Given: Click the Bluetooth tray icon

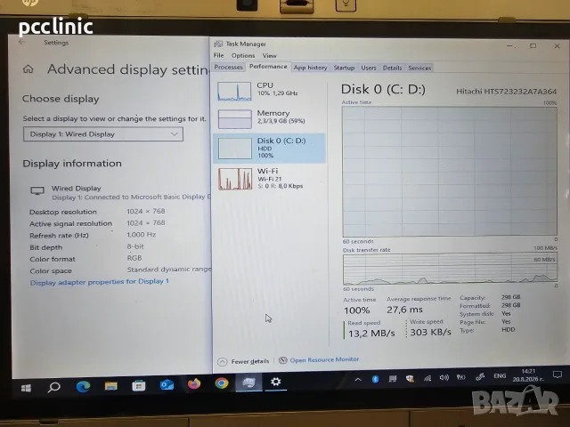Looking at the screenshot, I should (376, 379).
